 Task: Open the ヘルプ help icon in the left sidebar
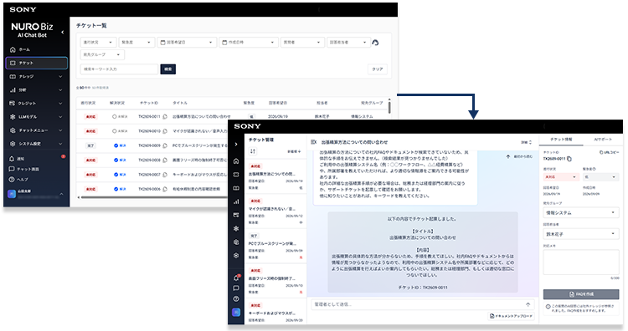(12, 180)
